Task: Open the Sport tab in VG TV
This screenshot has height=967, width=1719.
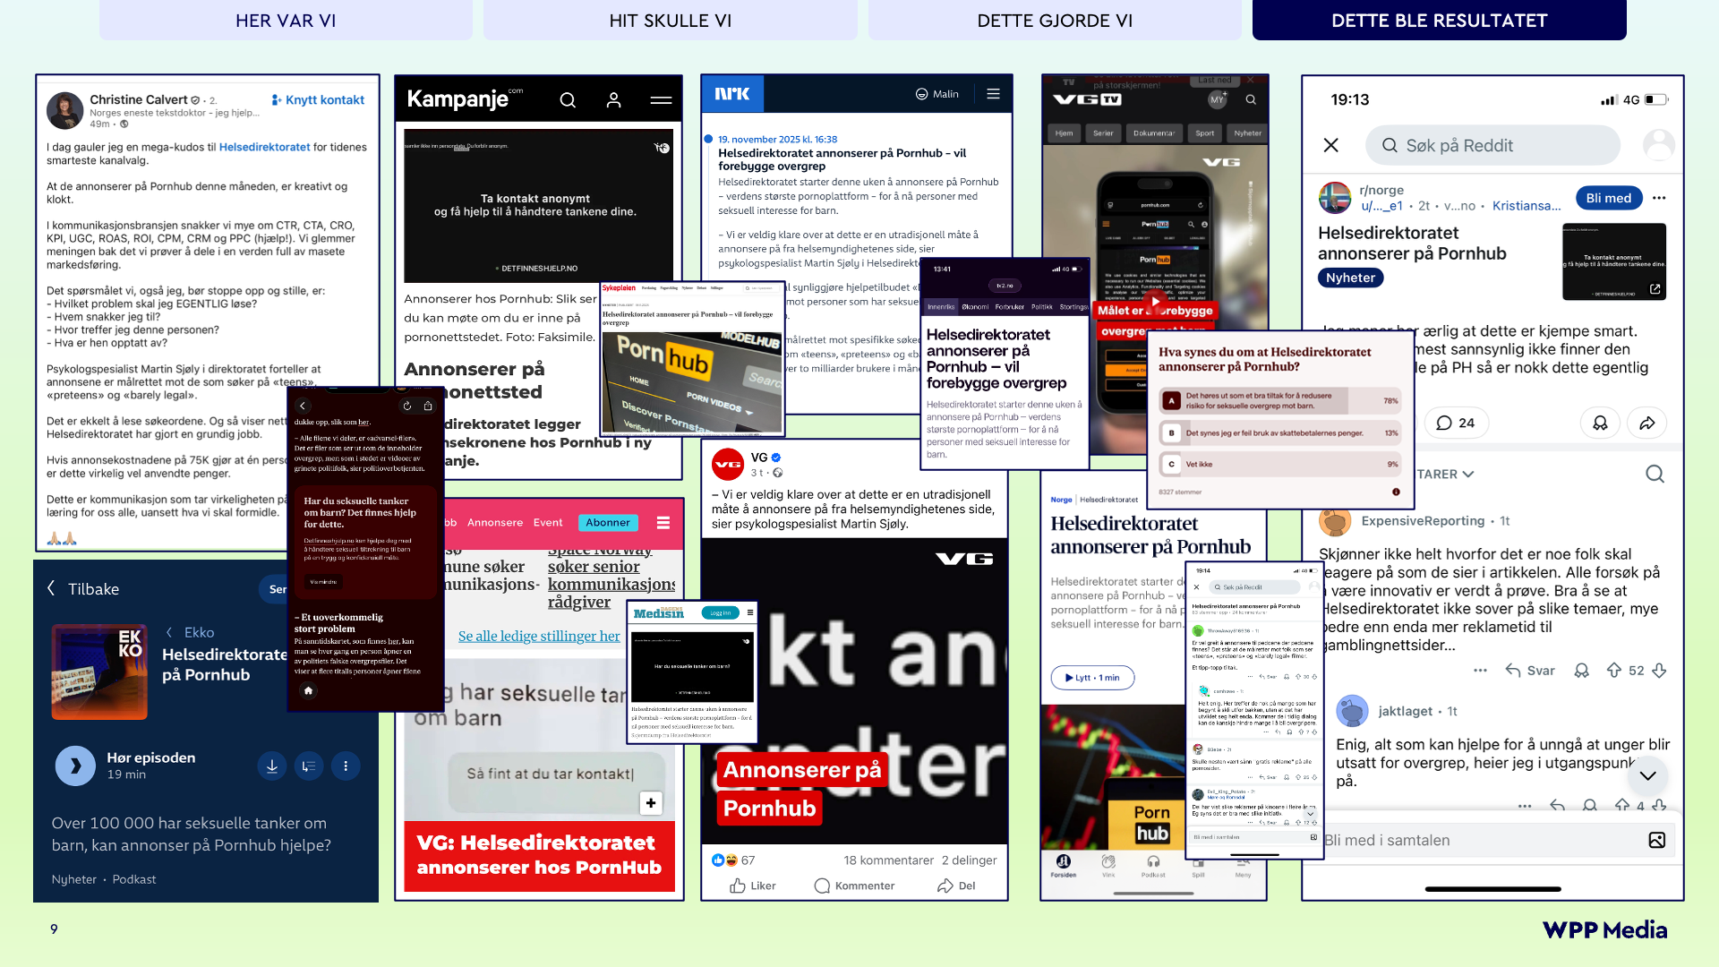Action: pos(1205,133)
